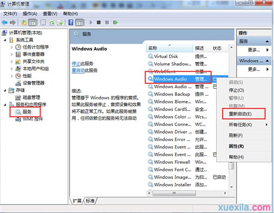Screen dimensions: 274x213
Task: Click the Pause Service toolbar icon
Action: pos(107,23)
